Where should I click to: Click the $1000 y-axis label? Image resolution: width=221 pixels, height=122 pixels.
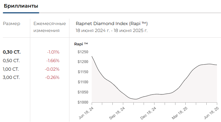pyautogui.click(x=83, y=102)
